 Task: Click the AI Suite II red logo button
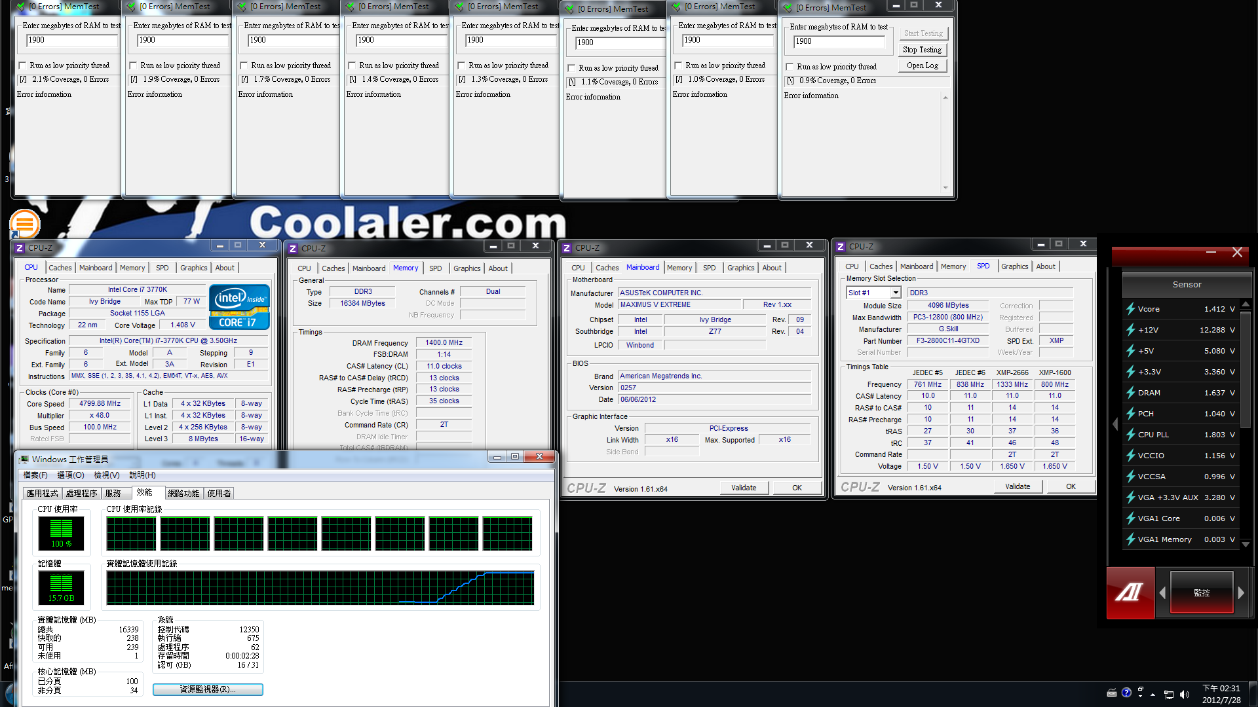pos(1130,592)
